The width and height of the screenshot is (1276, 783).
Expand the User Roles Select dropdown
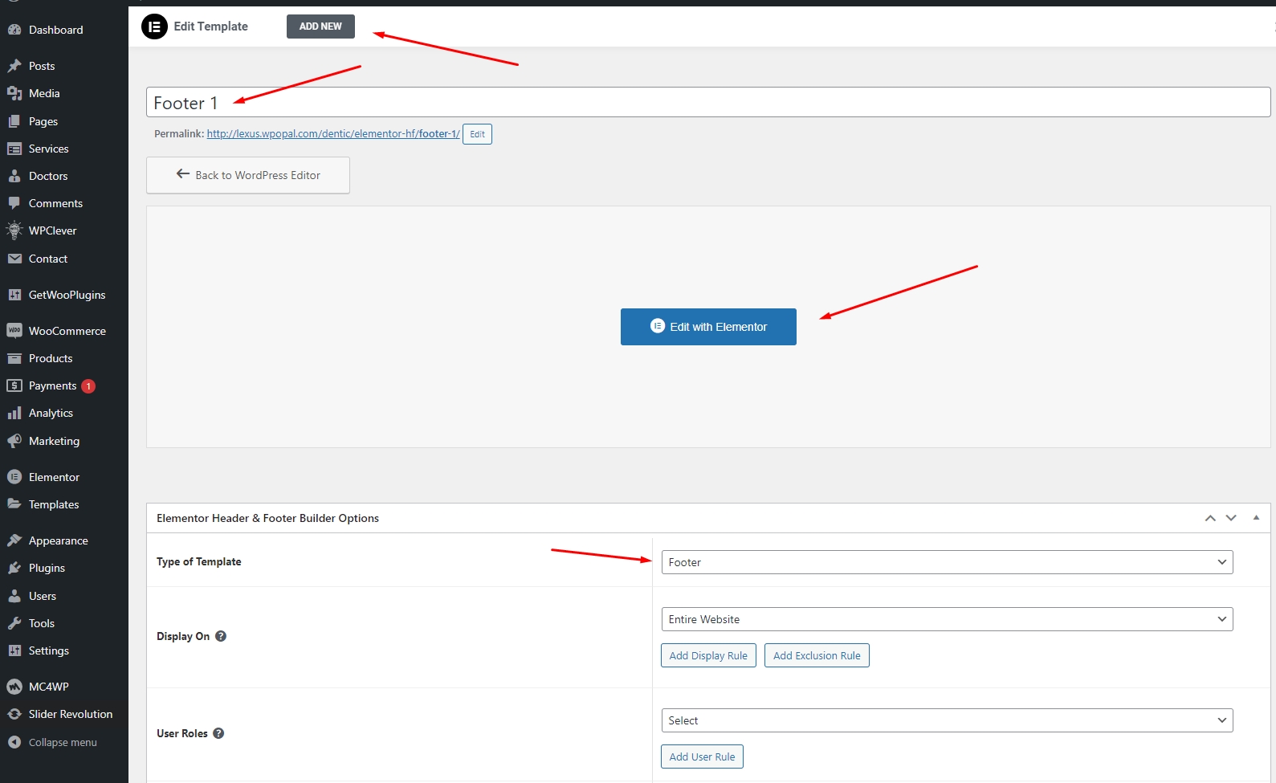click(x=947, y=720)
